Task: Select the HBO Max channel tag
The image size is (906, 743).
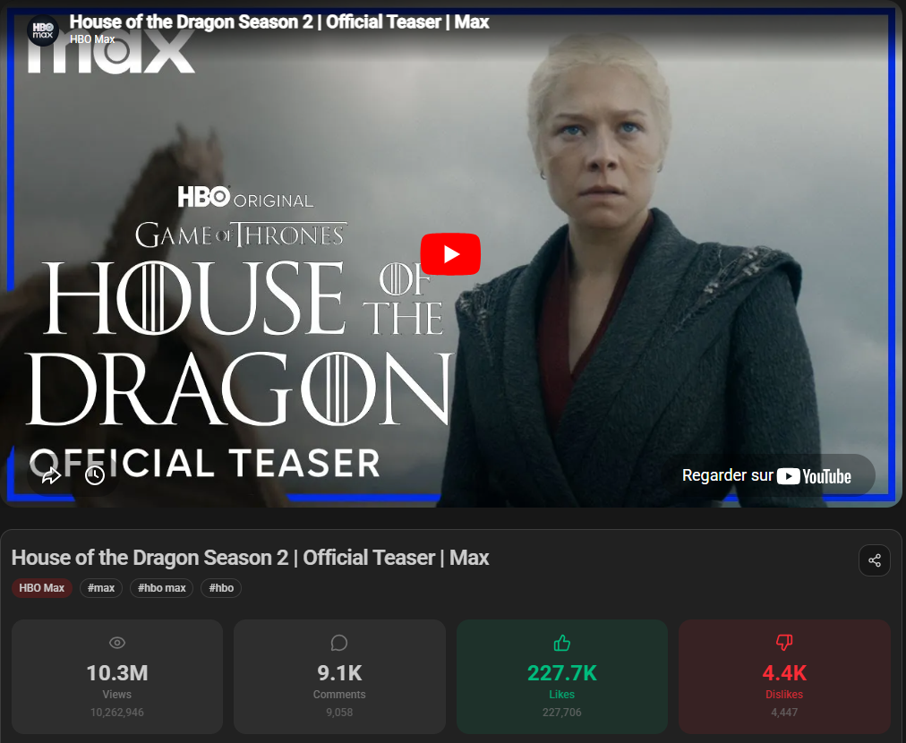Action: click(41, 588)
